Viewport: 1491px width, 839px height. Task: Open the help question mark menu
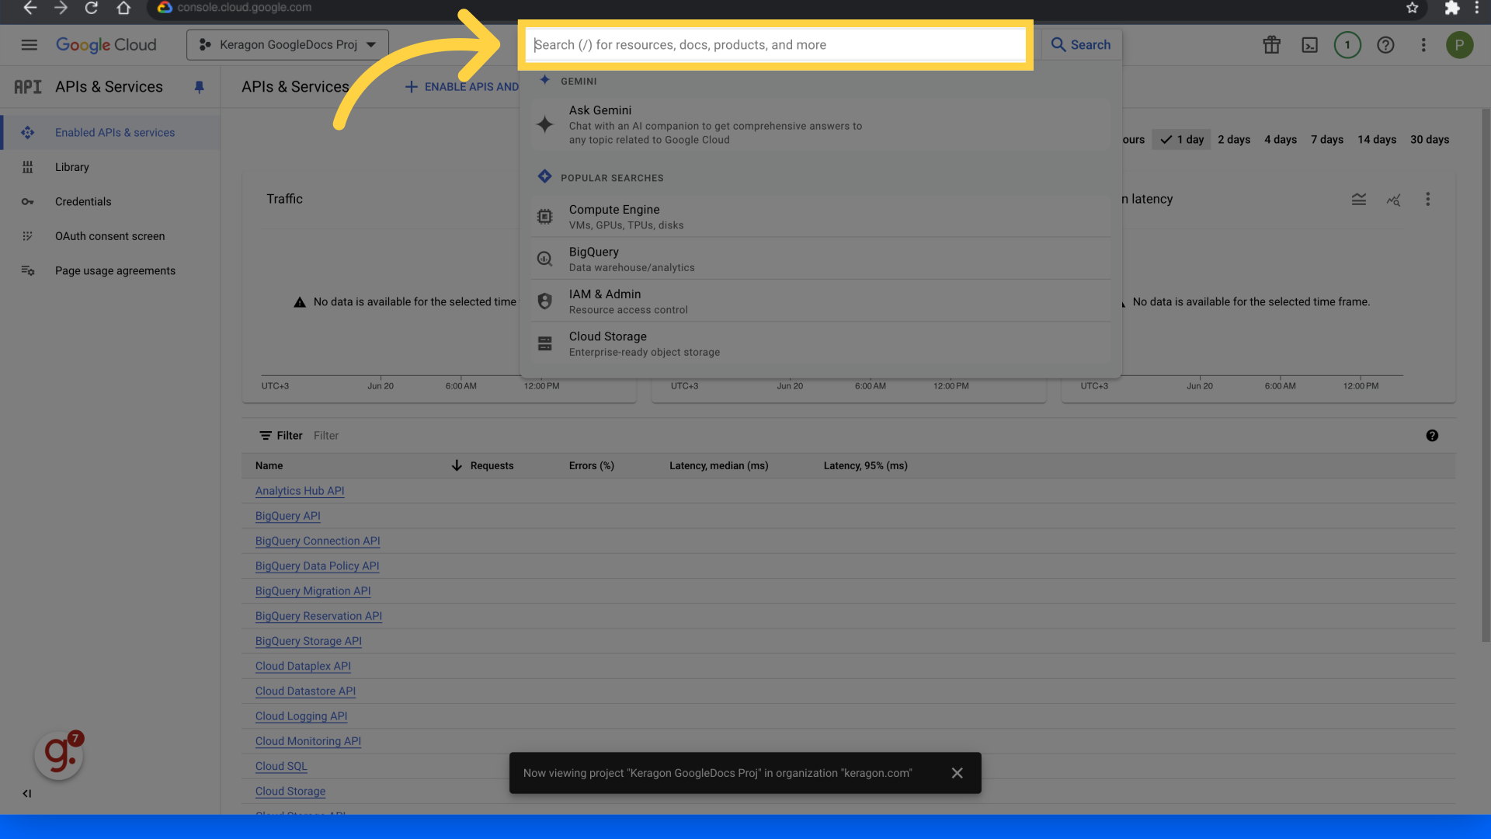pyautogui.click(x=1385, y=45)
